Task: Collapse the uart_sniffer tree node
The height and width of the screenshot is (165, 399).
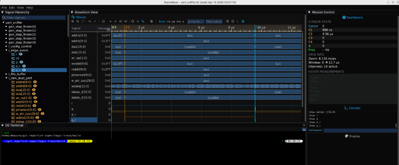Action: 3,23
